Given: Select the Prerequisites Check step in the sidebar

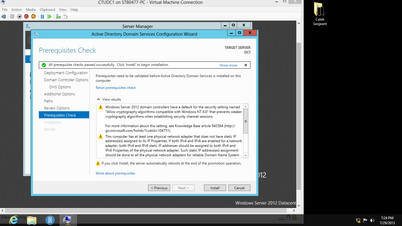Looking at the screenshot, I should tap(64, 115).
